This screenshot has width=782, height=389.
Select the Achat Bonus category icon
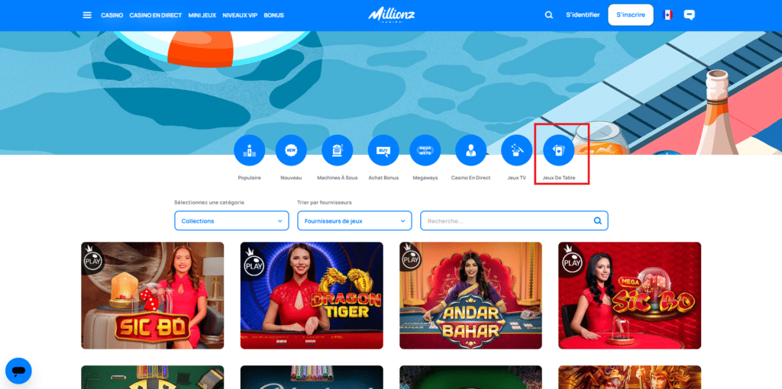pos(383,150)
